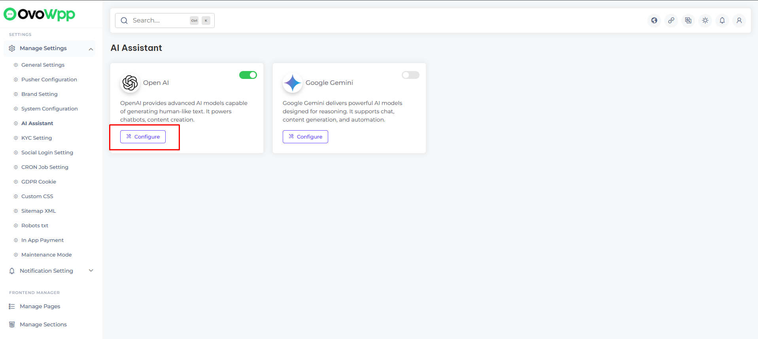The width and height of the screenshot is (758, 339).
Task: Click into the Search input field
Action: 158,21
